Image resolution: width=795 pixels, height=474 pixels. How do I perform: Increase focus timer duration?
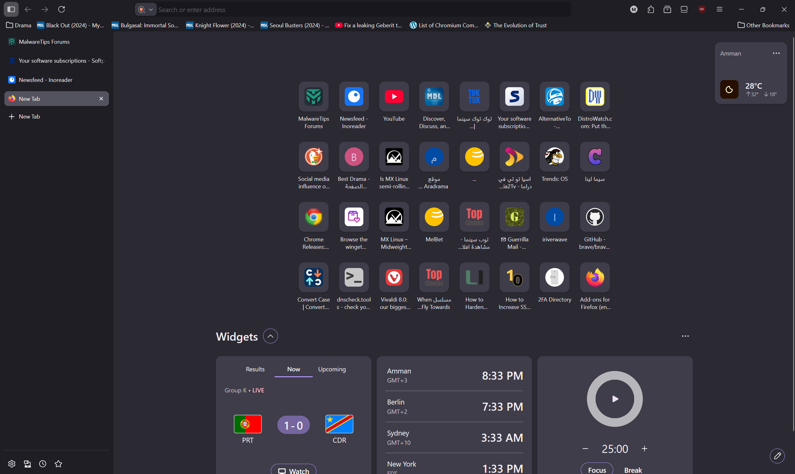pos(644,449)
